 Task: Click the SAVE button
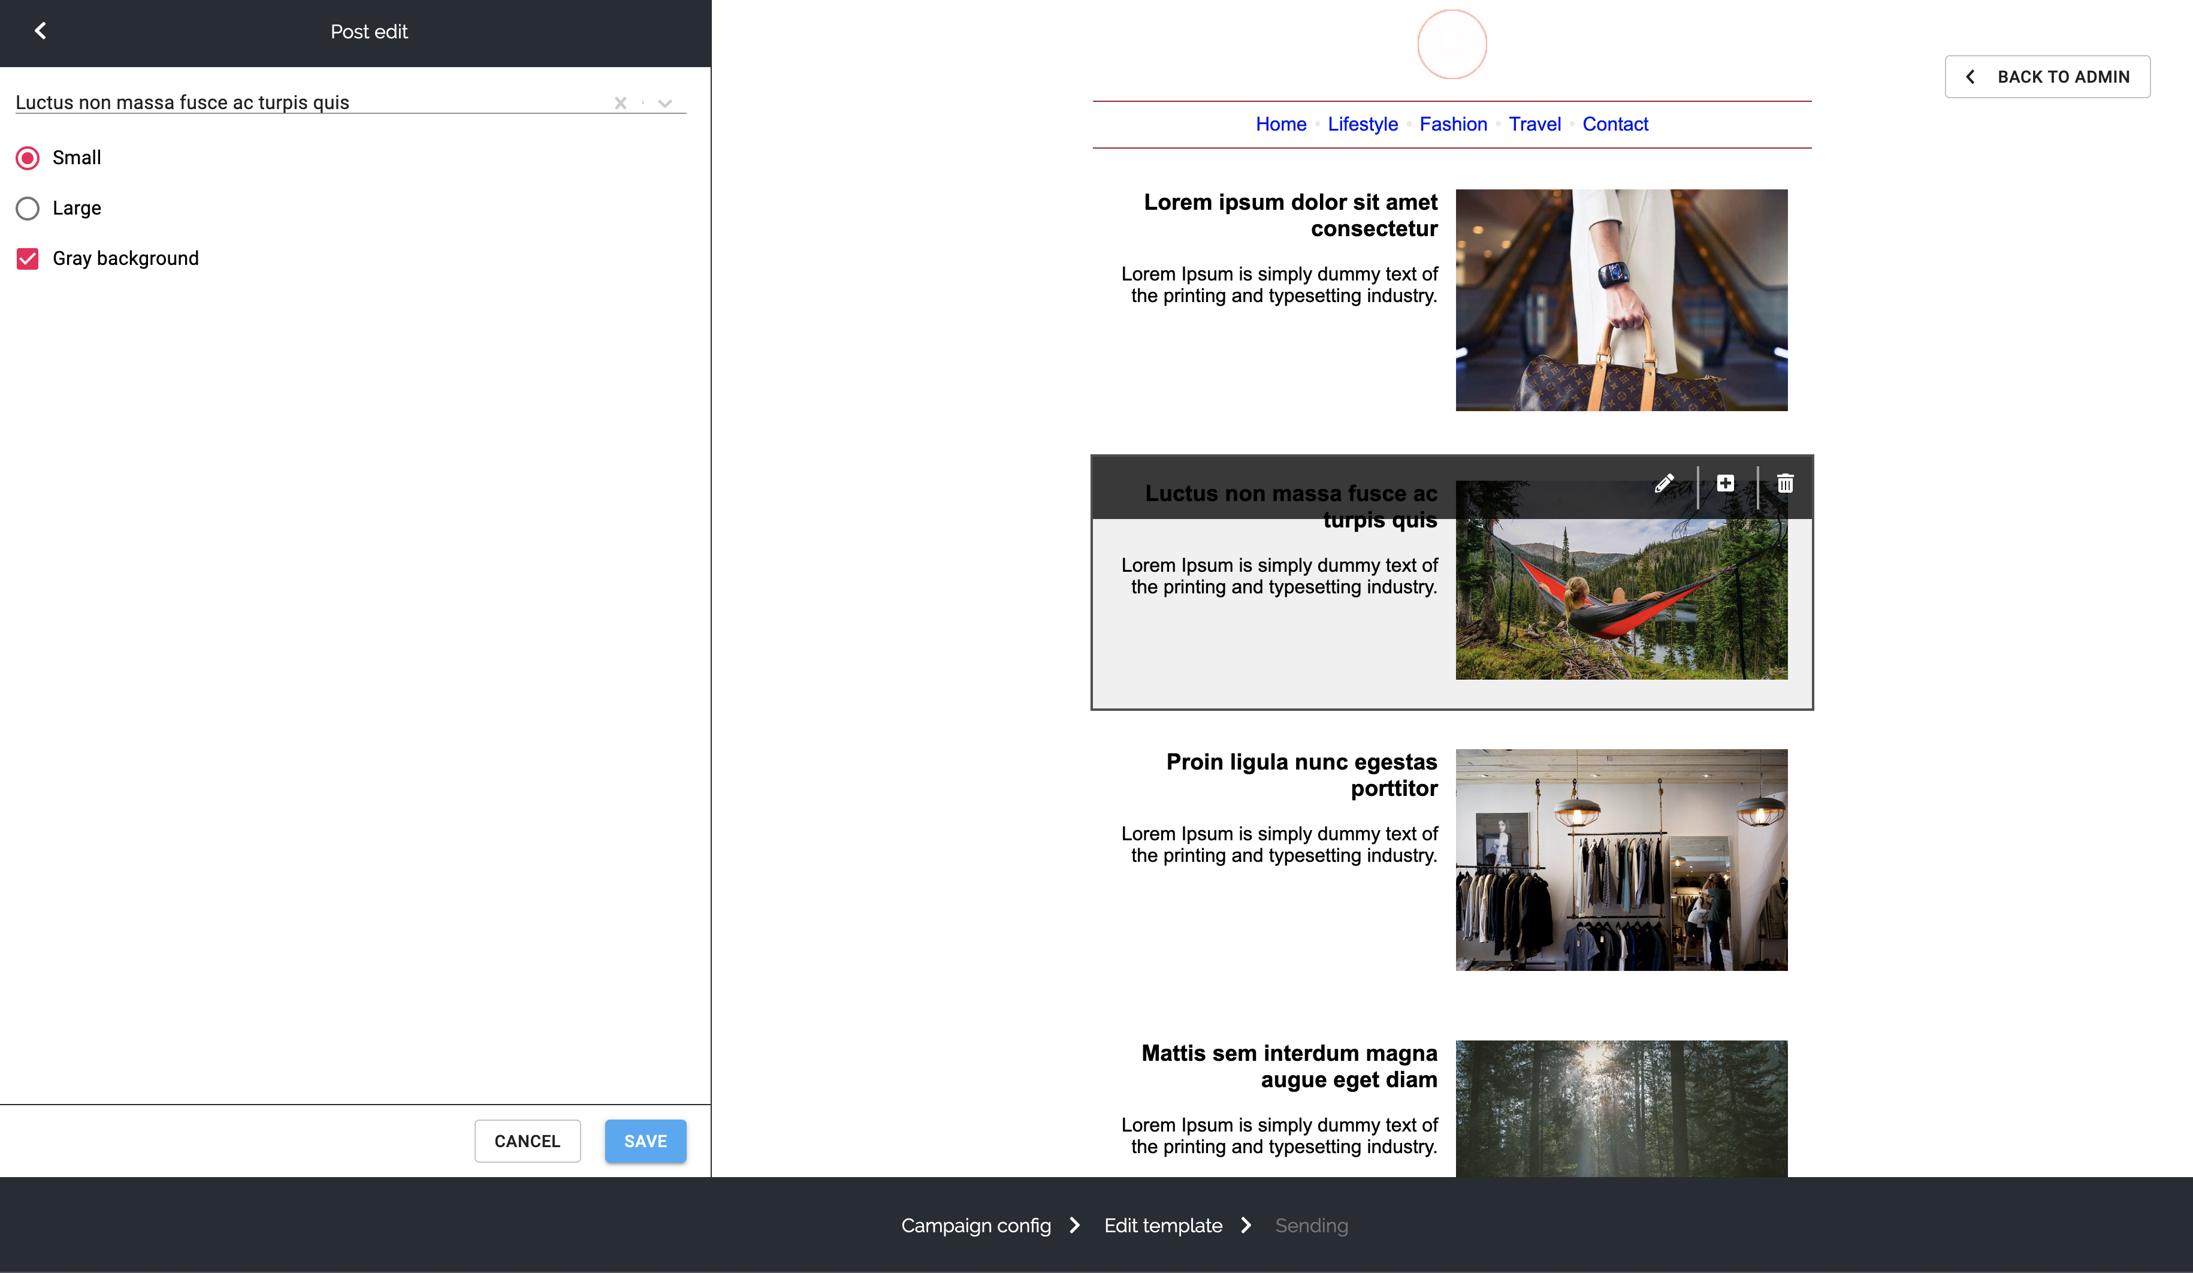coord(645,1141)
